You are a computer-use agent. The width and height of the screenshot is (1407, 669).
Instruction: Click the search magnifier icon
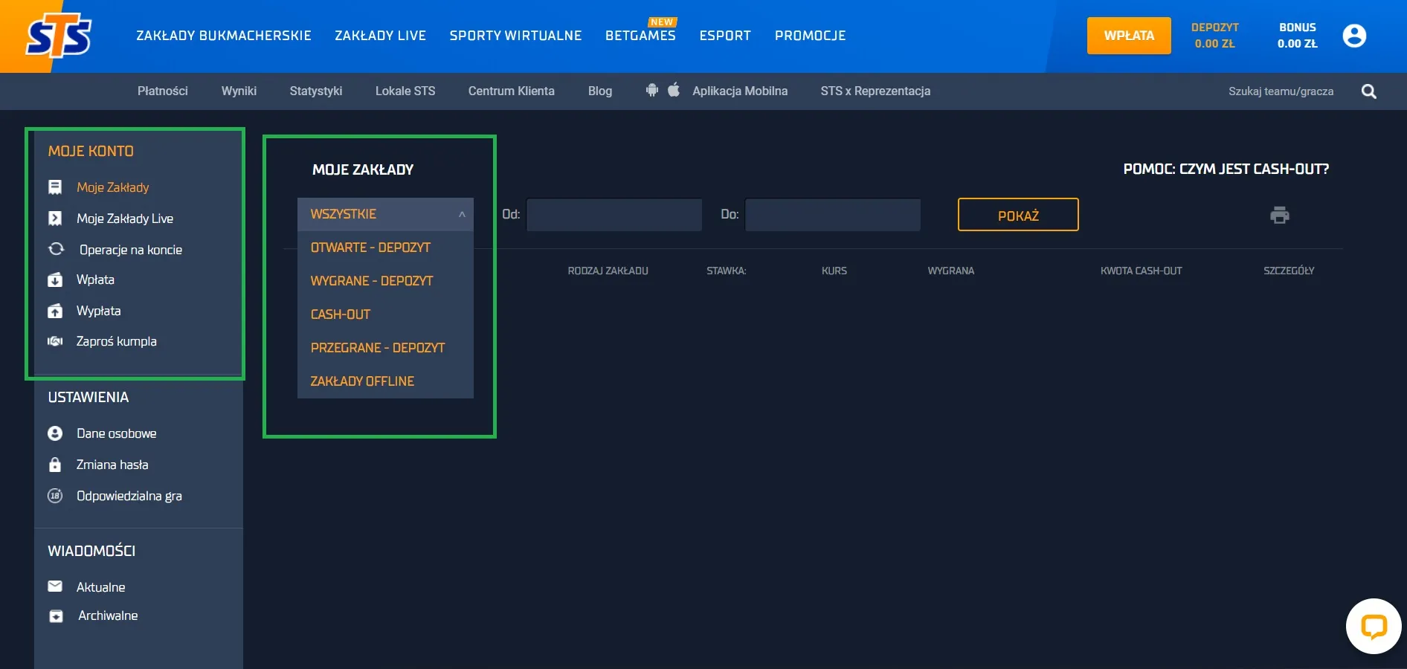(x=1368, y=91)
